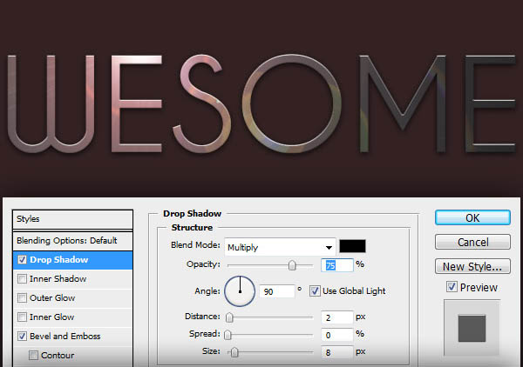Image resolution: width=523 pixels, height=367 pixels.
Task: Uncheck Use Global Light
Action: [x=315, y=290]
